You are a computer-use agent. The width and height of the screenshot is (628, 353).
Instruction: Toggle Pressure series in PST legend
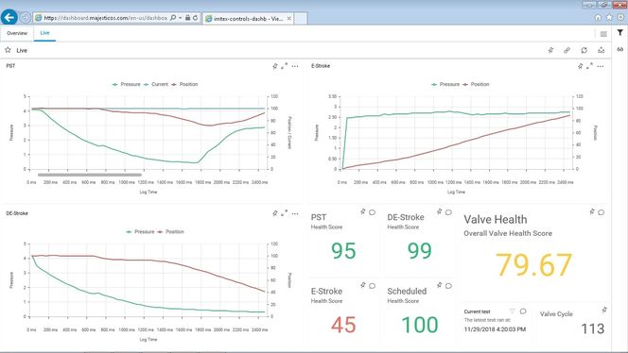(126, 84)
